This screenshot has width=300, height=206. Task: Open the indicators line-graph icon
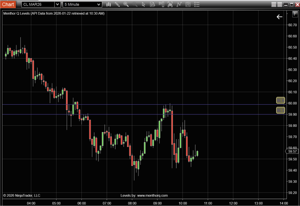click(179, 4)
